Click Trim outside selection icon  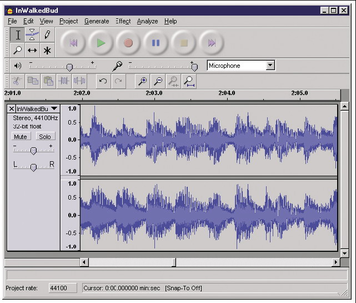tap(64, 81)
